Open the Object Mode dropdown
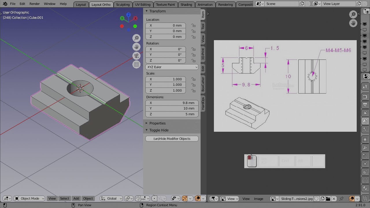 click(29, 198)
